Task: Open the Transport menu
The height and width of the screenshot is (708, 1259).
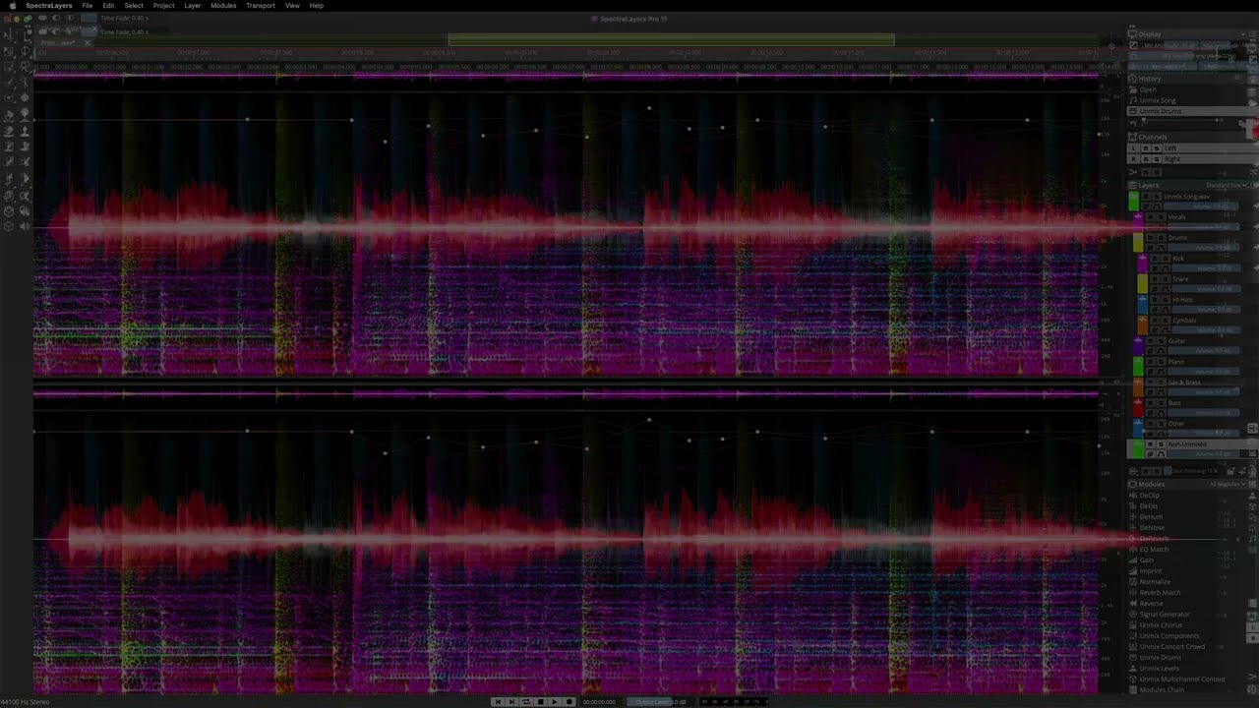Action: [261, 5]
